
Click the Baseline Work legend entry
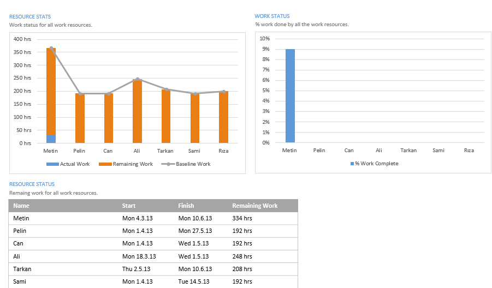click(x=192, y=164)
